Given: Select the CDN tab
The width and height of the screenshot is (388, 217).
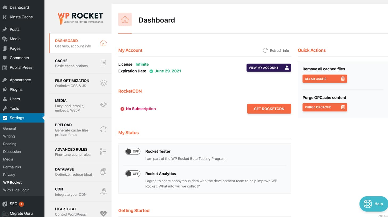Looking at the screenshot, I should point(80,192).
